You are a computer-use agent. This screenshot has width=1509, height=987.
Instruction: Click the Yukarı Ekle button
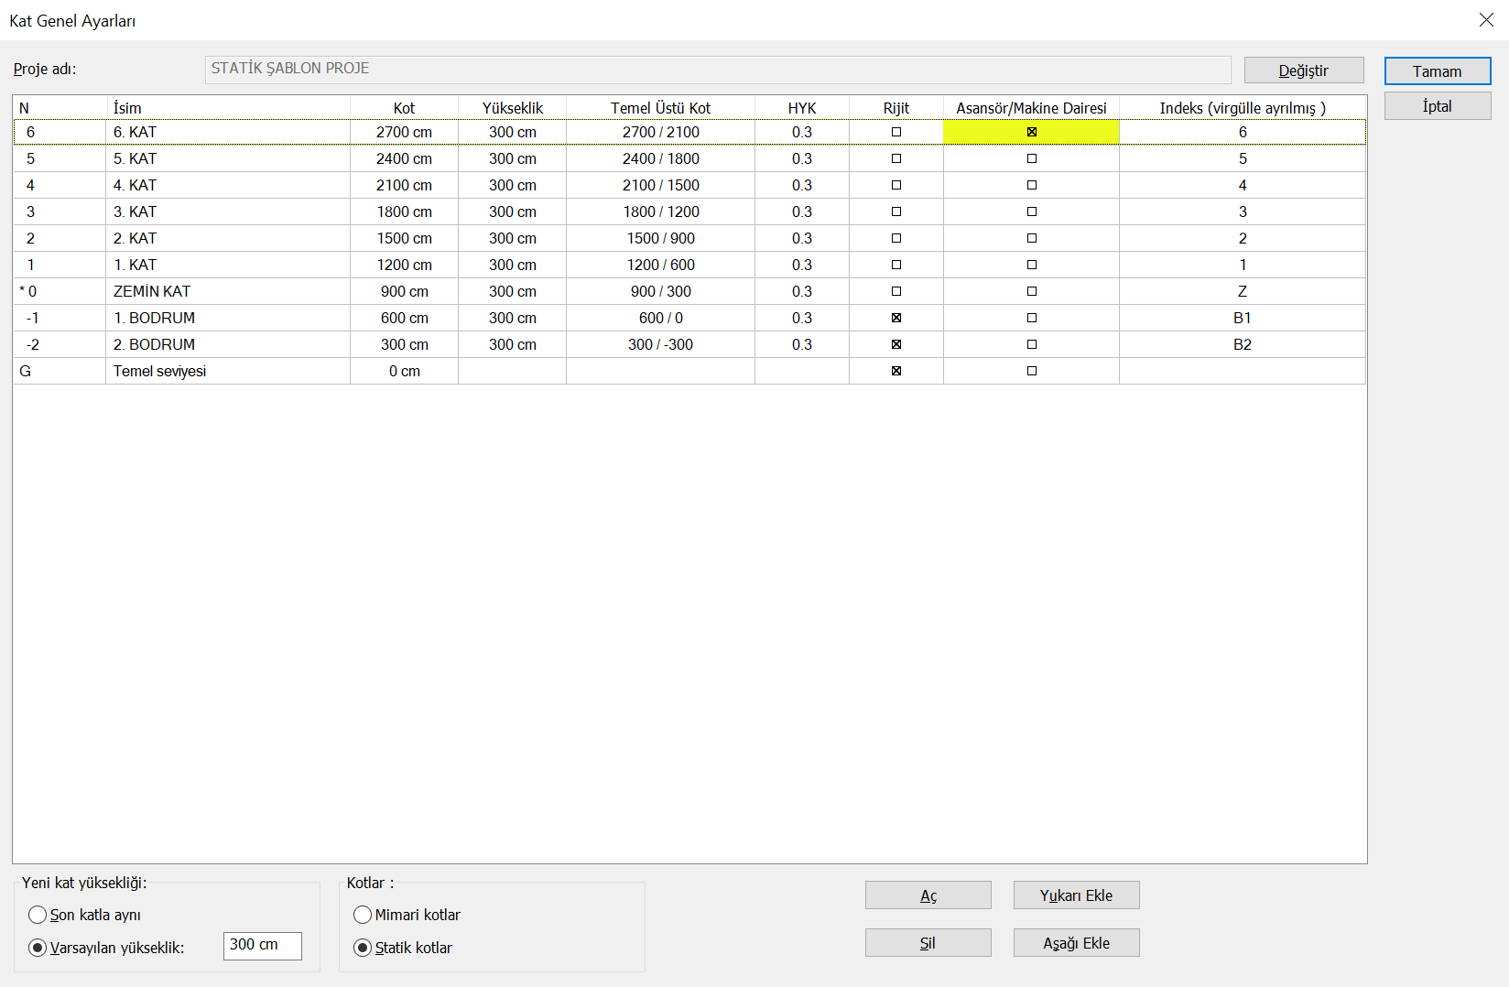coord(1076,895)
